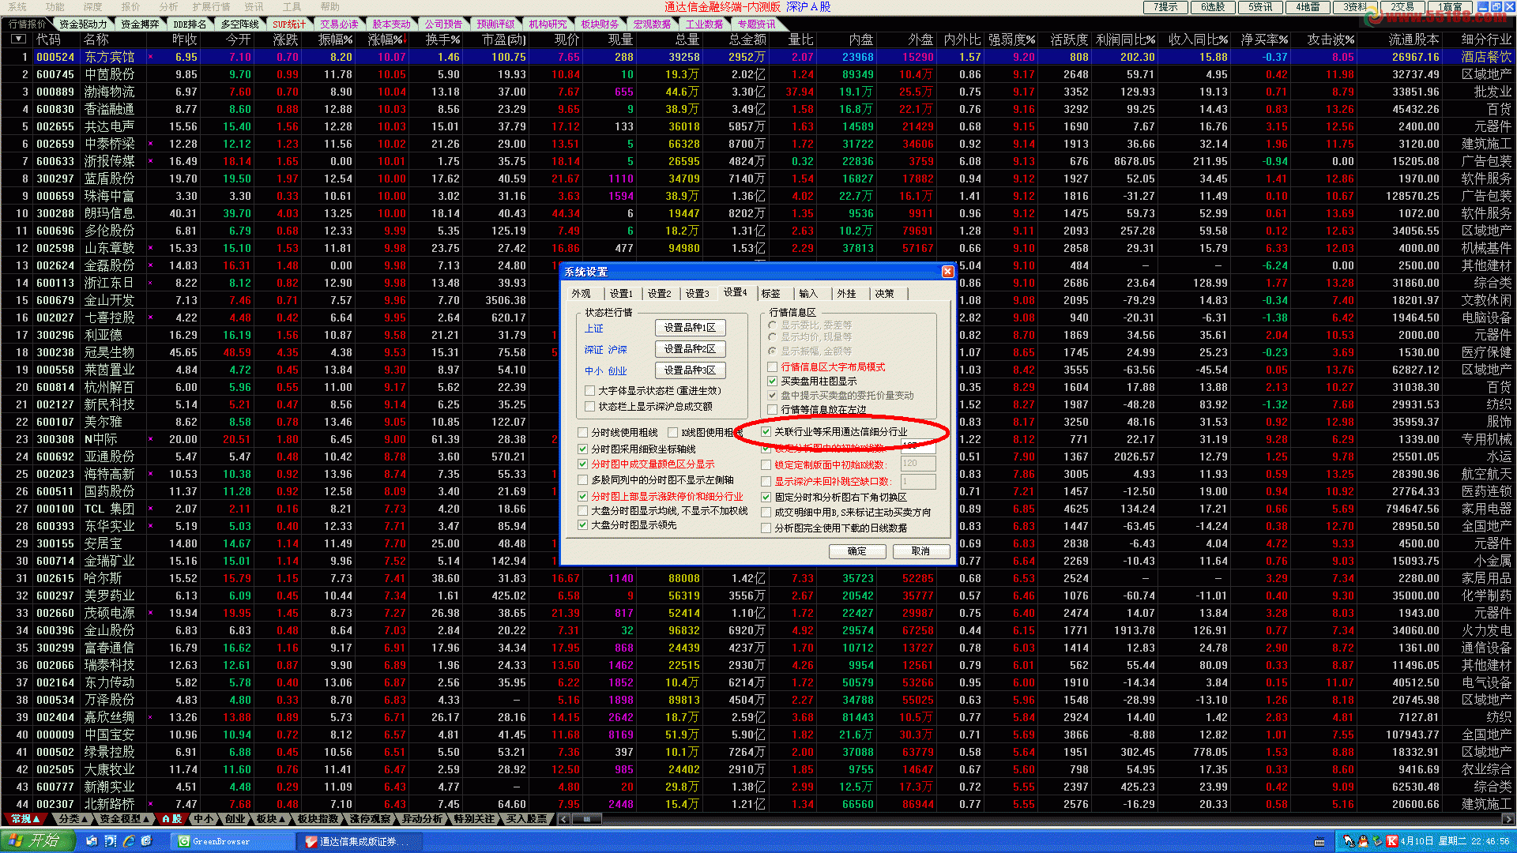This screenshot has height=853, width=1517.
Task: Enable 分时线使用粗线 checkbox
Action: [x=583, y=432]
